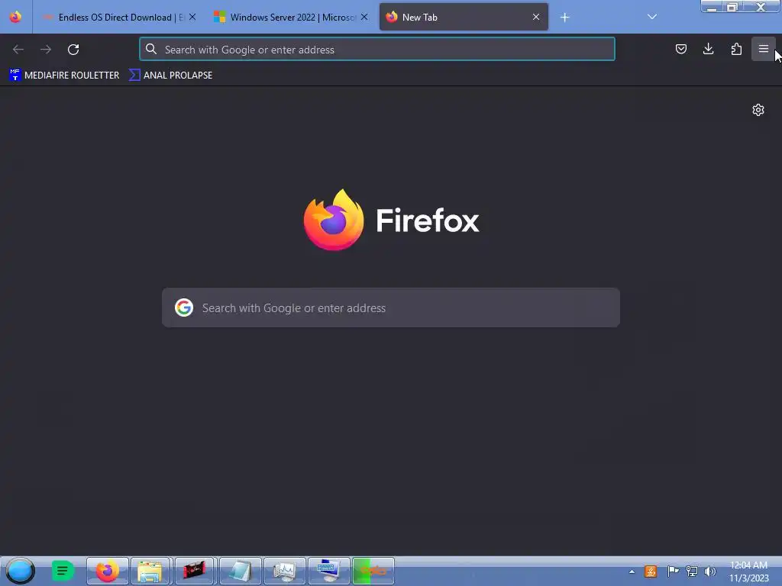This screenshot has height=586, width=782.
Task: Open the keyboard-and-monitor taskbar app
Action: click(328, 571)
